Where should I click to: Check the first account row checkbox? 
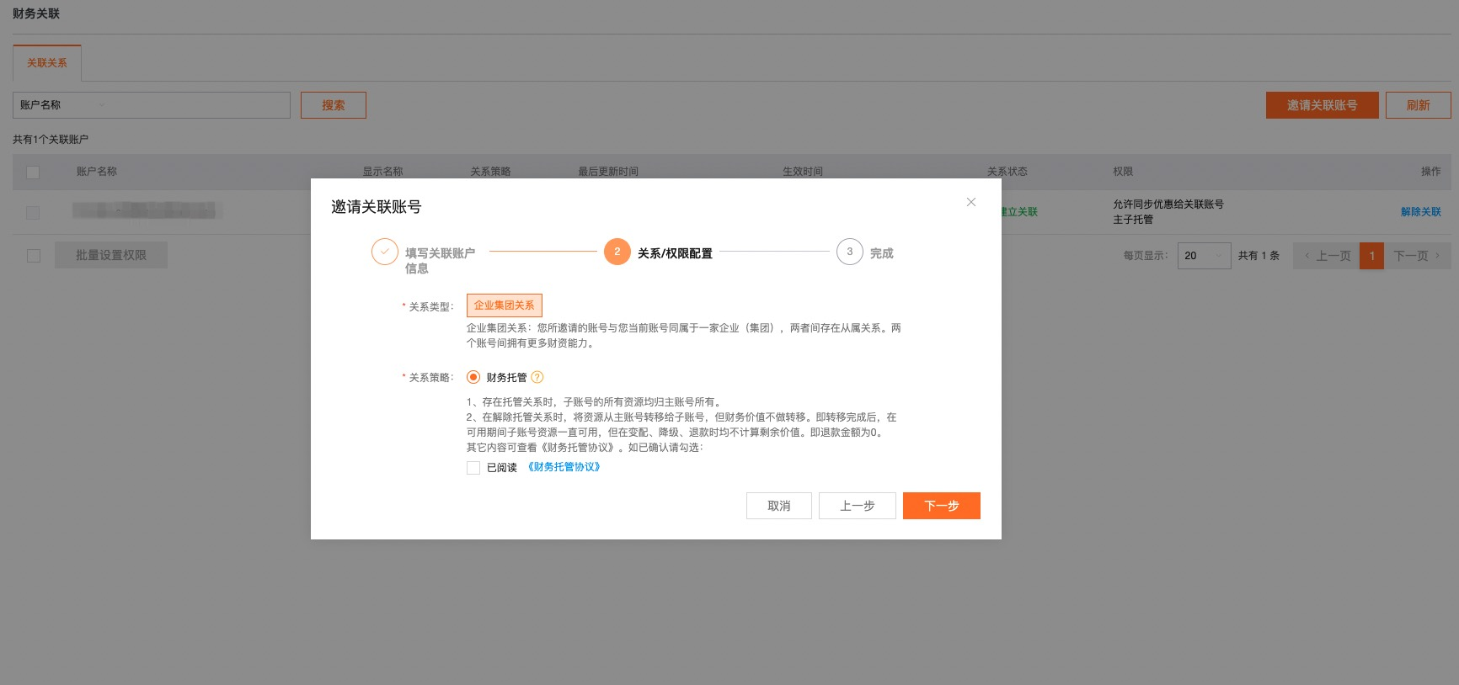[x=33, y=213]
